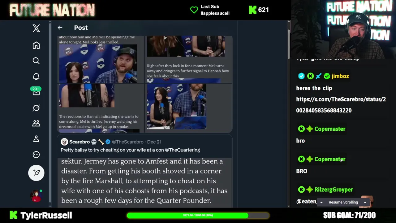Click the page vertical scrollbar thumb

click(x=289, y=43)
